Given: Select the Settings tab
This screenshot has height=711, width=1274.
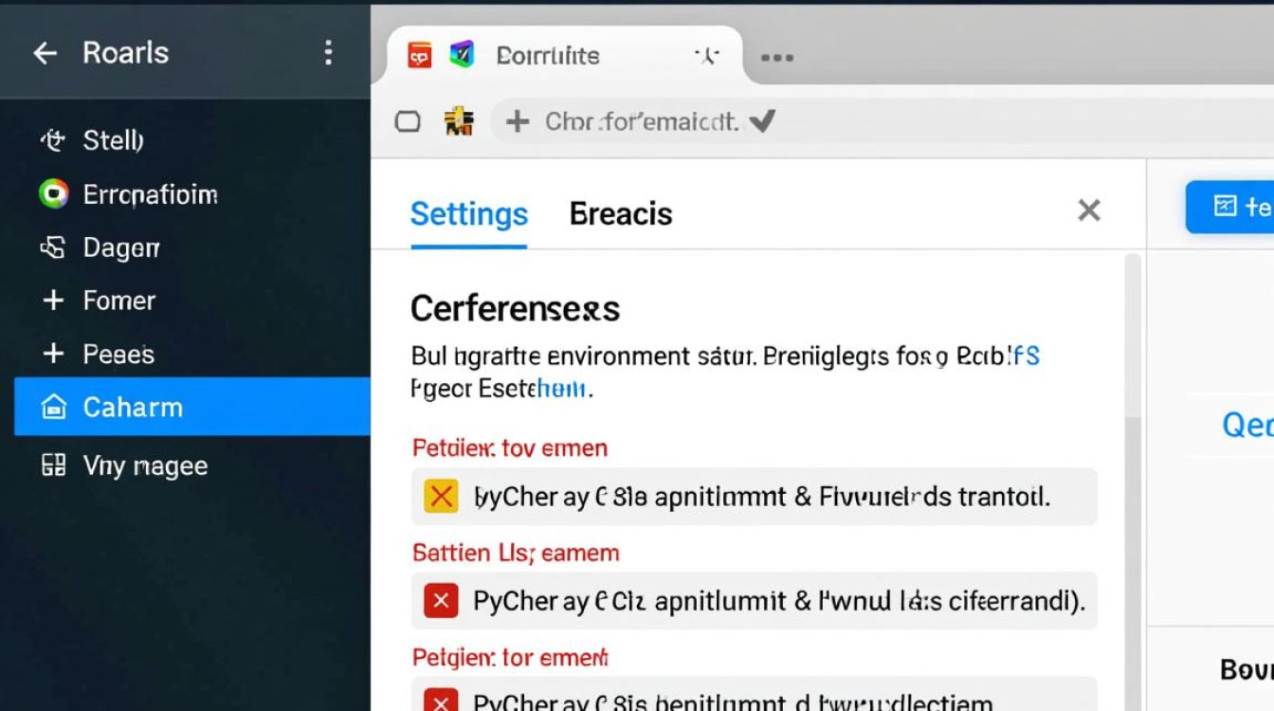Looking at the screenshot, I should point(468,214).
